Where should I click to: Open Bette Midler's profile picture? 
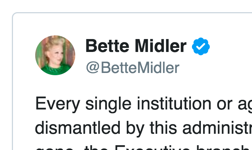click(x=55, y=55)
